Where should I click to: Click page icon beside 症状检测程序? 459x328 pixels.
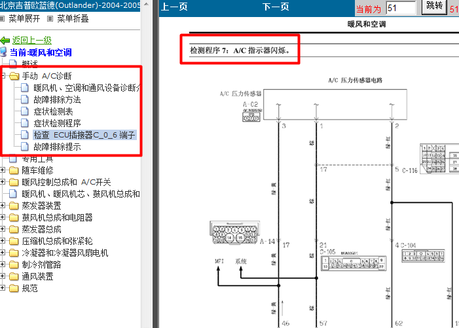click(25, 123)
